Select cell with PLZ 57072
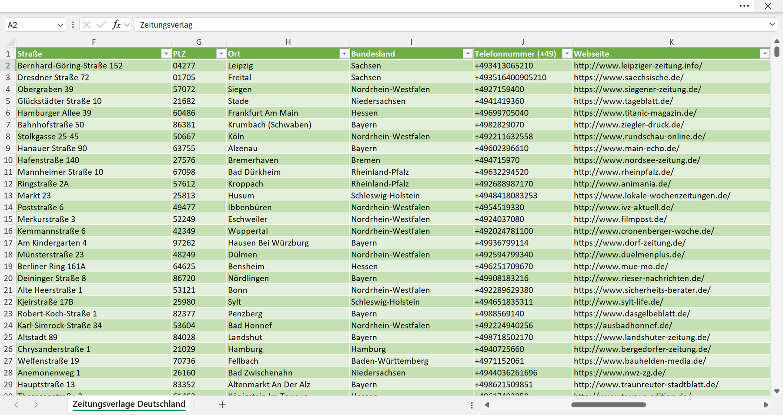 coord(199,89)
